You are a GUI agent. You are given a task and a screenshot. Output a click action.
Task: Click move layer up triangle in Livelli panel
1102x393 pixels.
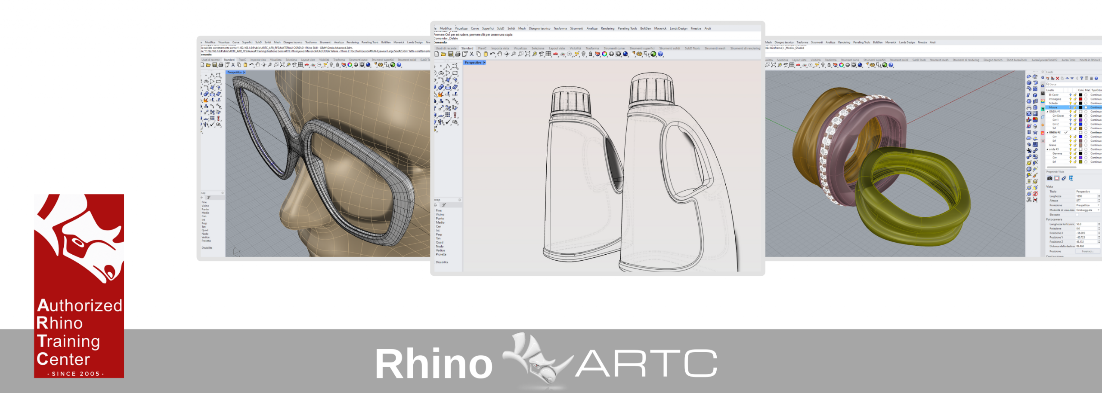[1067, 78]
